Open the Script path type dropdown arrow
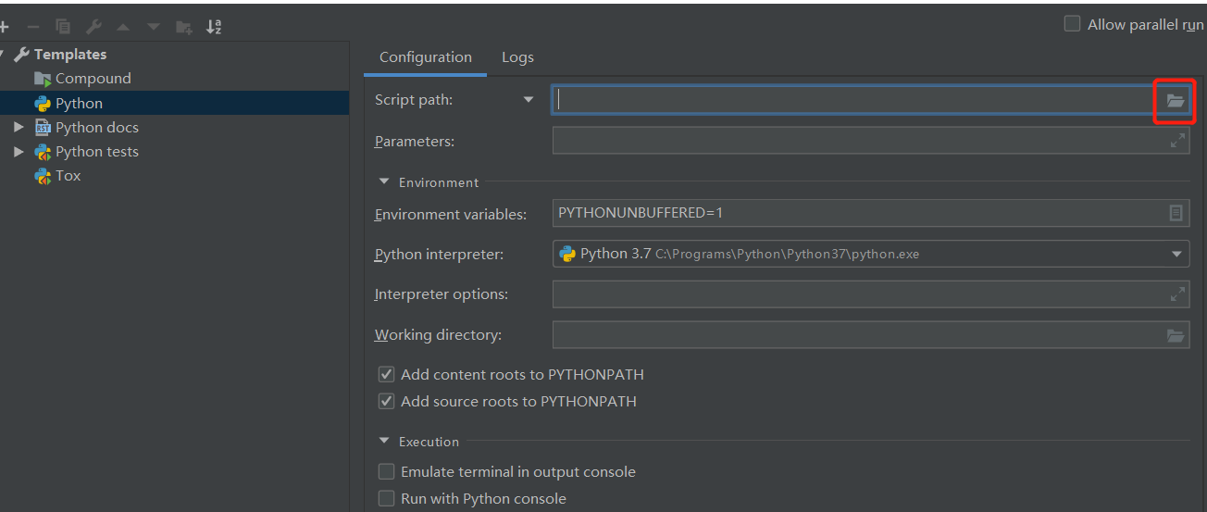 [x=529, y=100]
